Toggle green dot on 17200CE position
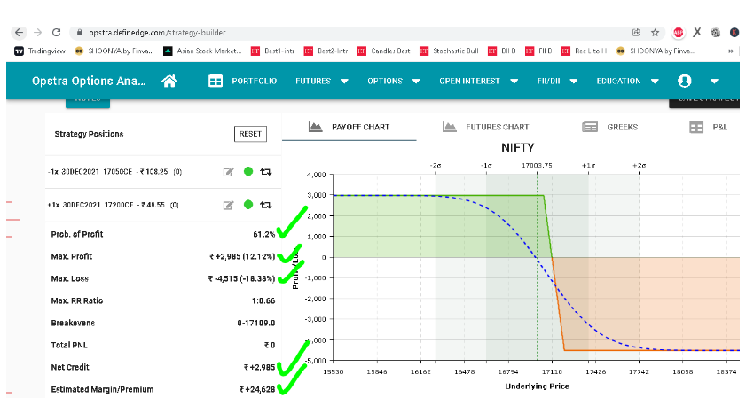Screen dimensions: 746x398 (248, 205)
